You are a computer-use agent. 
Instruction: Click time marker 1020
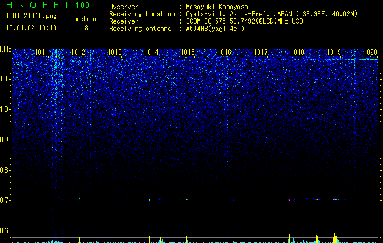[x=370, y=52]
